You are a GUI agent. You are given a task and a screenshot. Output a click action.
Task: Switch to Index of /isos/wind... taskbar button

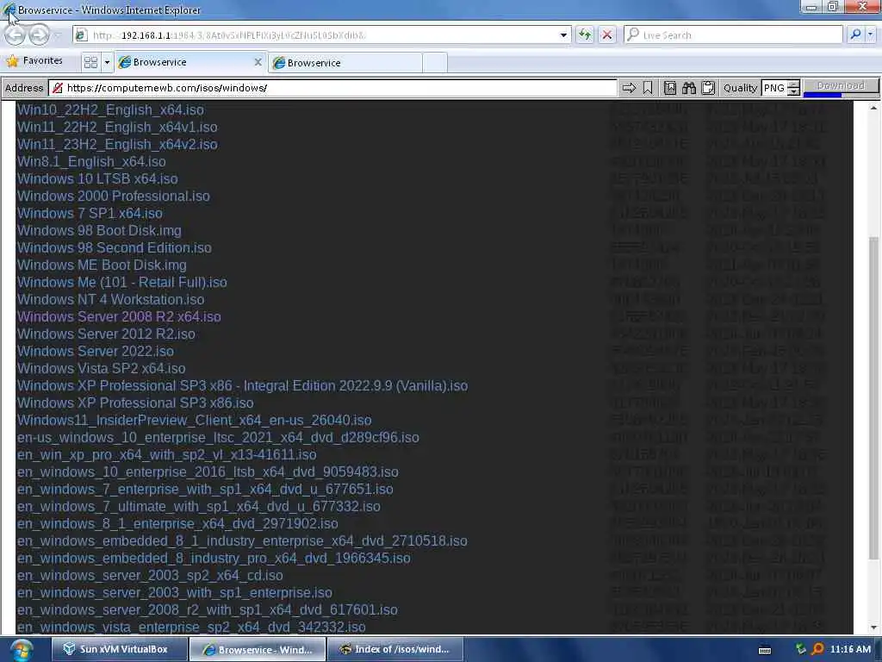(394, 649)
